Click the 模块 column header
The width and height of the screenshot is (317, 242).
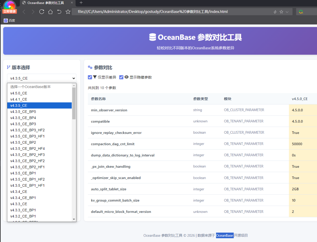227,99
